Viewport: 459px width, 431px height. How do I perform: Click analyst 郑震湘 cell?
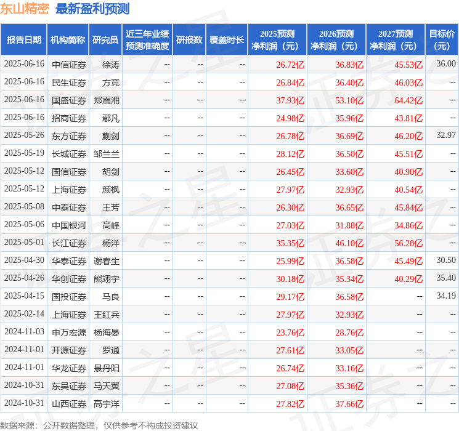tap(106, 100)
